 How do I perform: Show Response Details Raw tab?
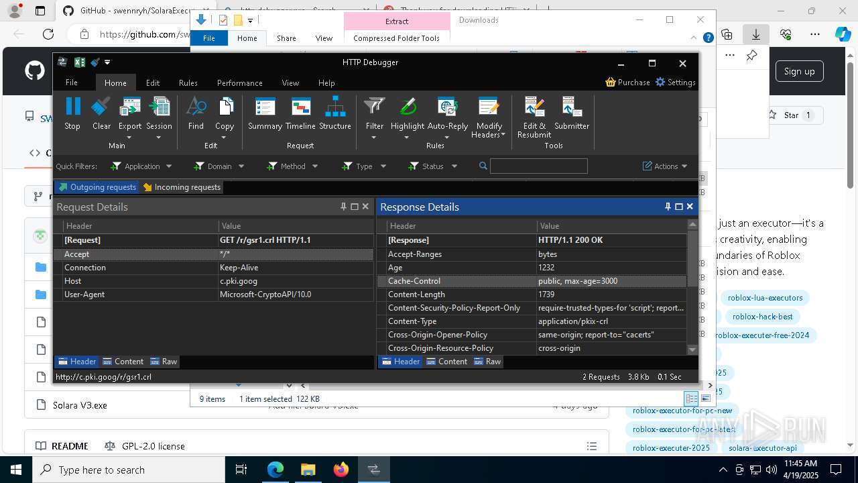(x=487, y=362)
